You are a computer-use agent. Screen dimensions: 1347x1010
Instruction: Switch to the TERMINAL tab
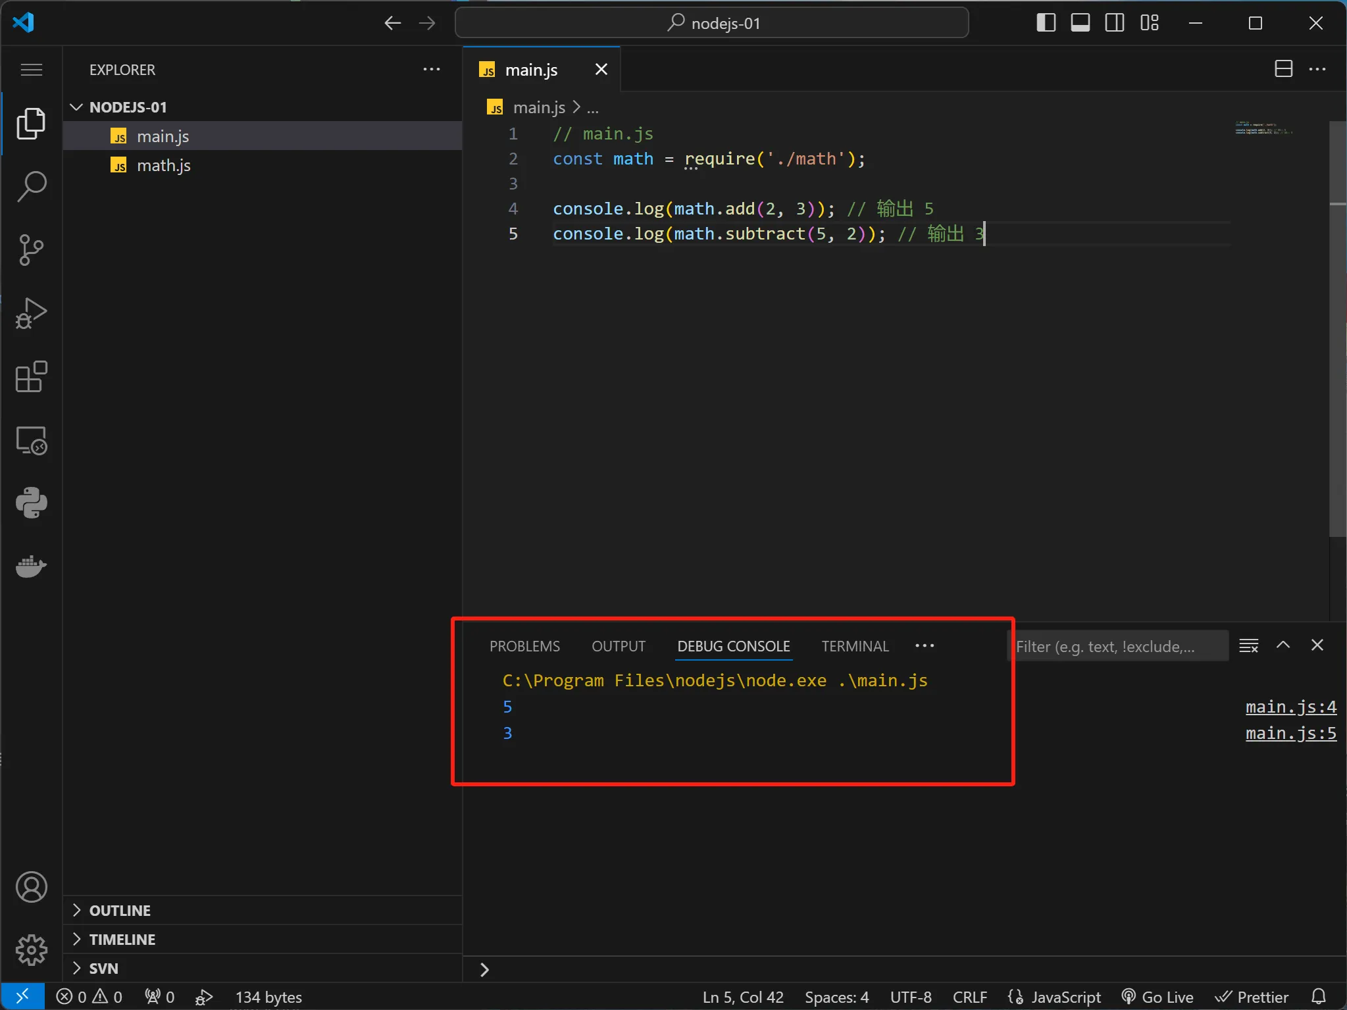point(855,646)
